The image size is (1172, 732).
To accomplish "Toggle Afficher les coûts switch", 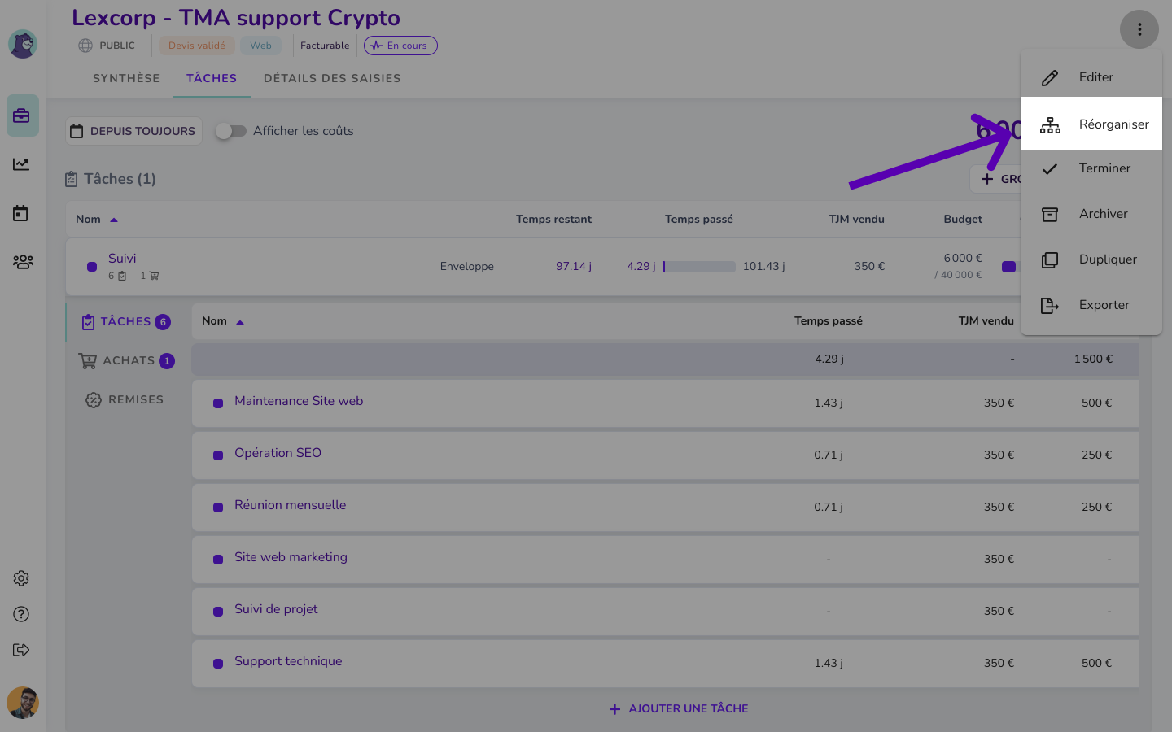I will click(230, 131).
